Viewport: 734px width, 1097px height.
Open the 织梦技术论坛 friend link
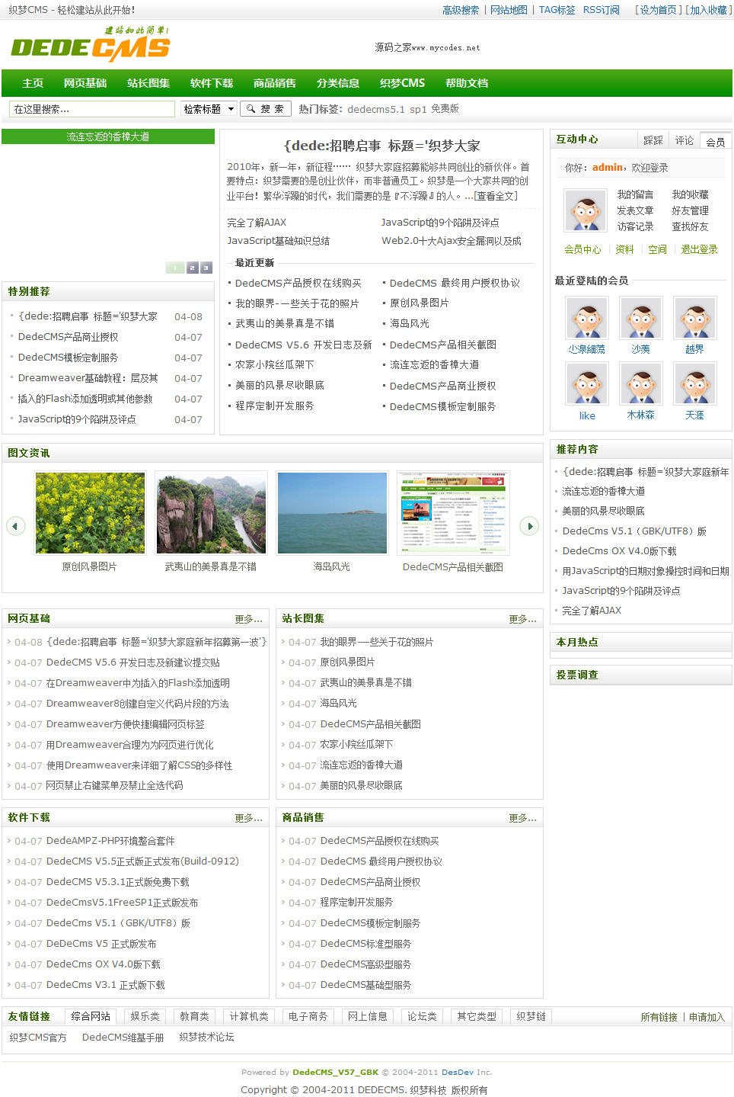pos(206,1038)
